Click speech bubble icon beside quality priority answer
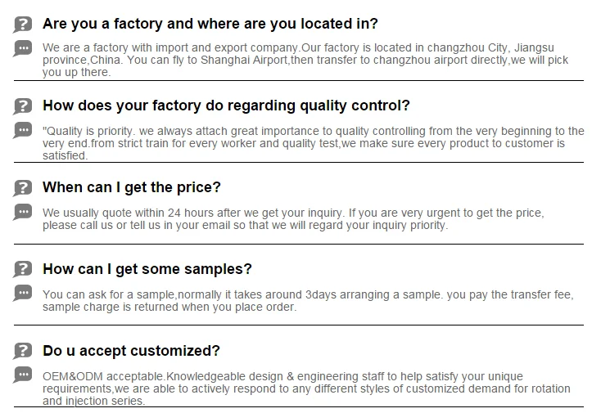Screen dimensions: 610x413 coord(23,130)
